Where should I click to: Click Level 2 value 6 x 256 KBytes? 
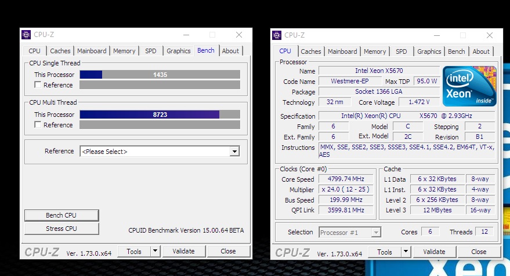(437, 200)
